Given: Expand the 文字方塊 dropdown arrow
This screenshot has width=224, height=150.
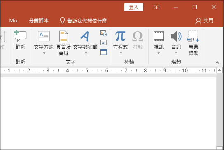Looking at the screenshot, I should pos(44,53).
